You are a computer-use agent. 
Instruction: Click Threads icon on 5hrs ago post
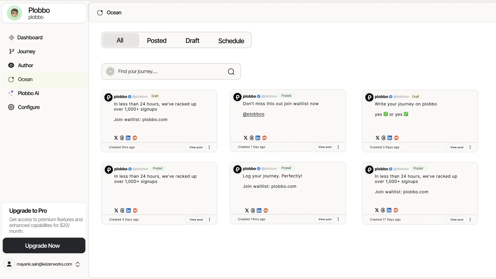(x=122, y=138)
